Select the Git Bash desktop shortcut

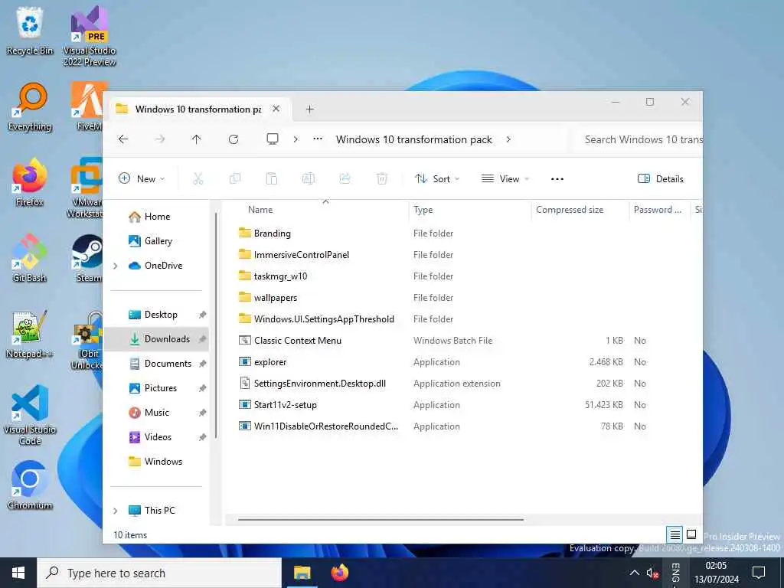(30, 258)
